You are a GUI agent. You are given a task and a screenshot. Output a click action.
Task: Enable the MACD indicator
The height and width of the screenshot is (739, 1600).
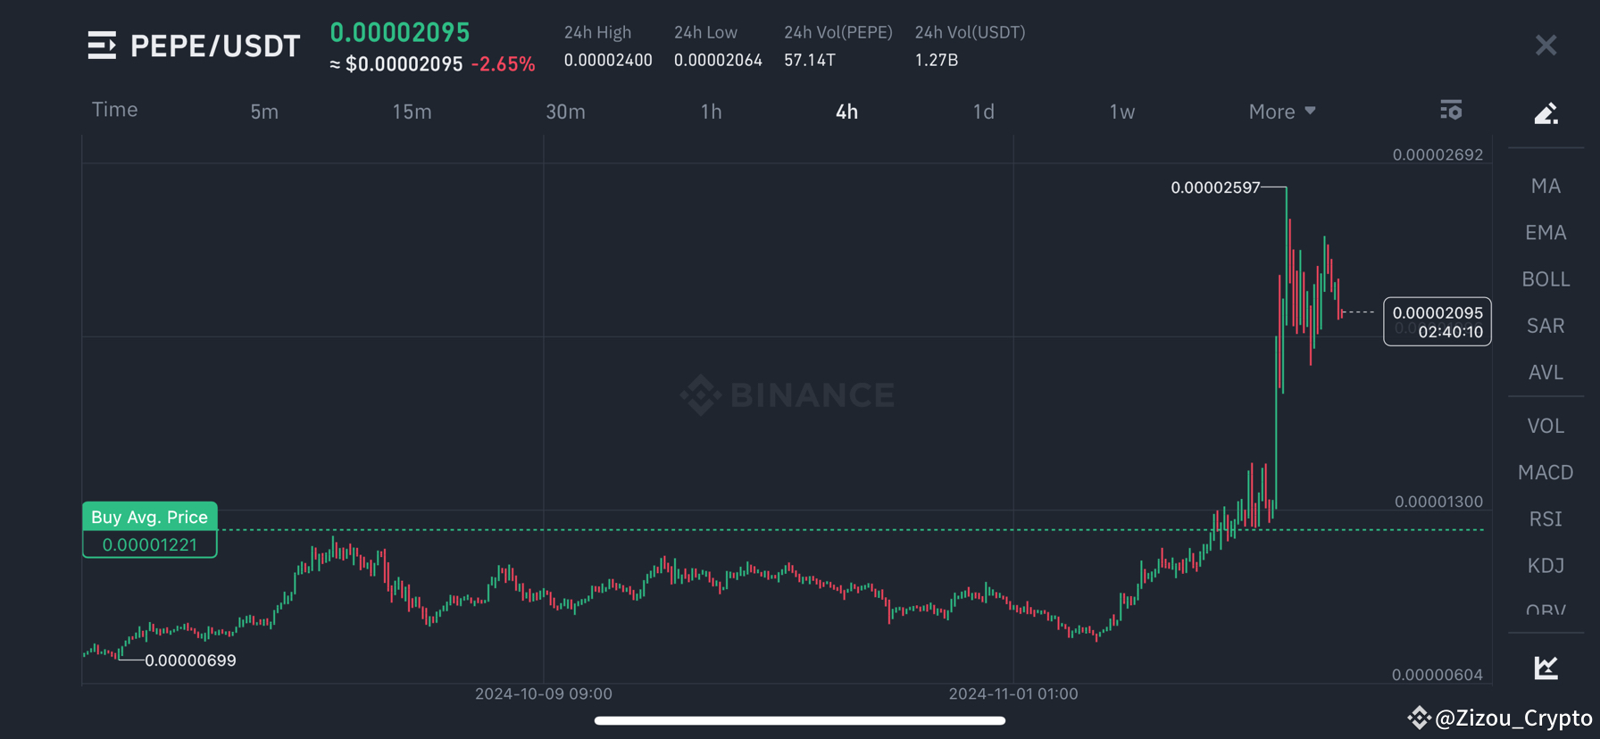point(1546,472)
